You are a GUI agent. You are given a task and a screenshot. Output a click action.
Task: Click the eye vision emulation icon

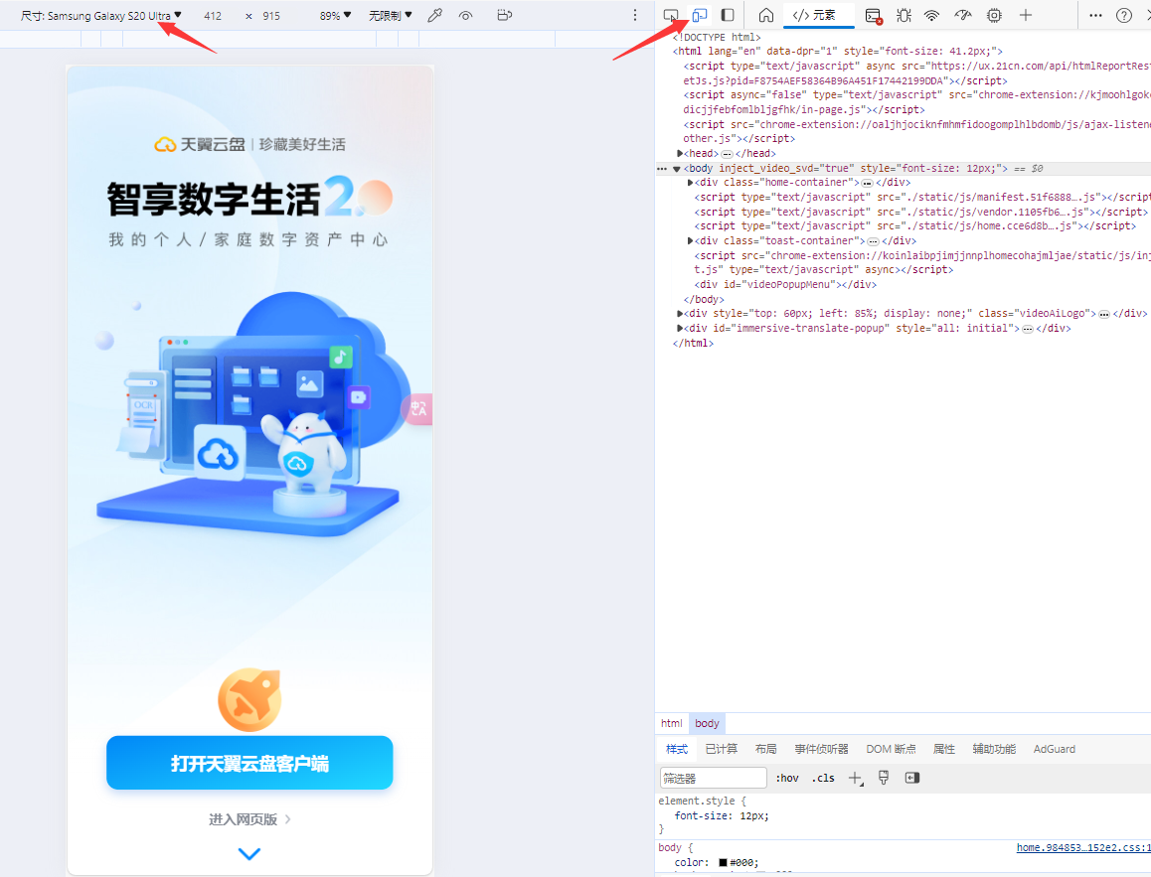[x=465, y=16]
